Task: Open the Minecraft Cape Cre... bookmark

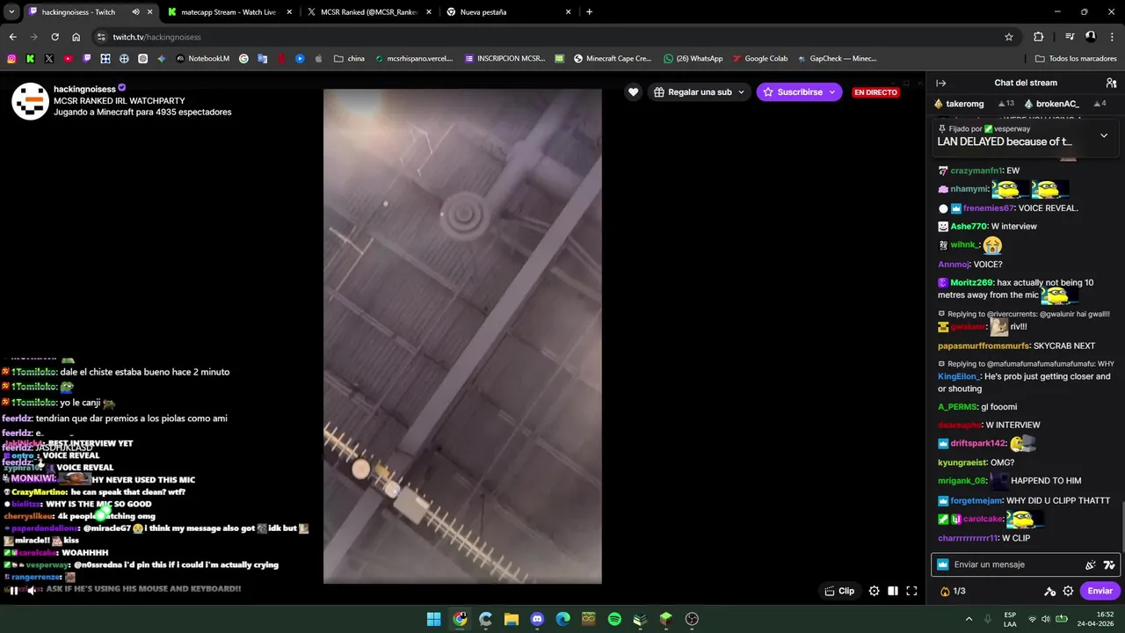Action: click(x=613, y=59)
